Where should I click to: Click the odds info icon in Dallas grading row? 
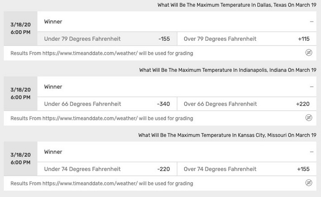click(x=309, y=53)
